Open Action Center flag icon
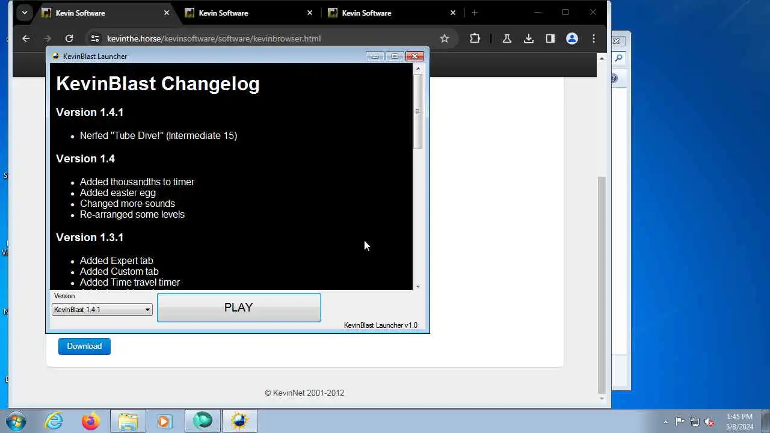This screenshot has height=433, width=770. (680, 422)
